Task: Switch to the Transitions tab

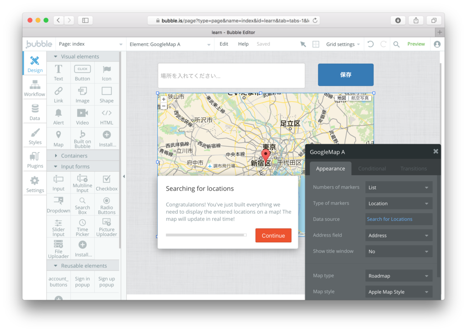Action: tap(413, 169)
